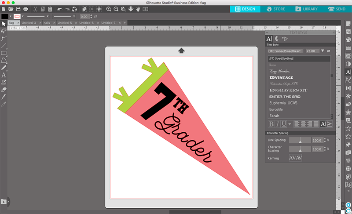Zoom out using the magnifier minus icon
Image resolution: width=352 pixels, height=214 pixels.
(x=116, y=9)
